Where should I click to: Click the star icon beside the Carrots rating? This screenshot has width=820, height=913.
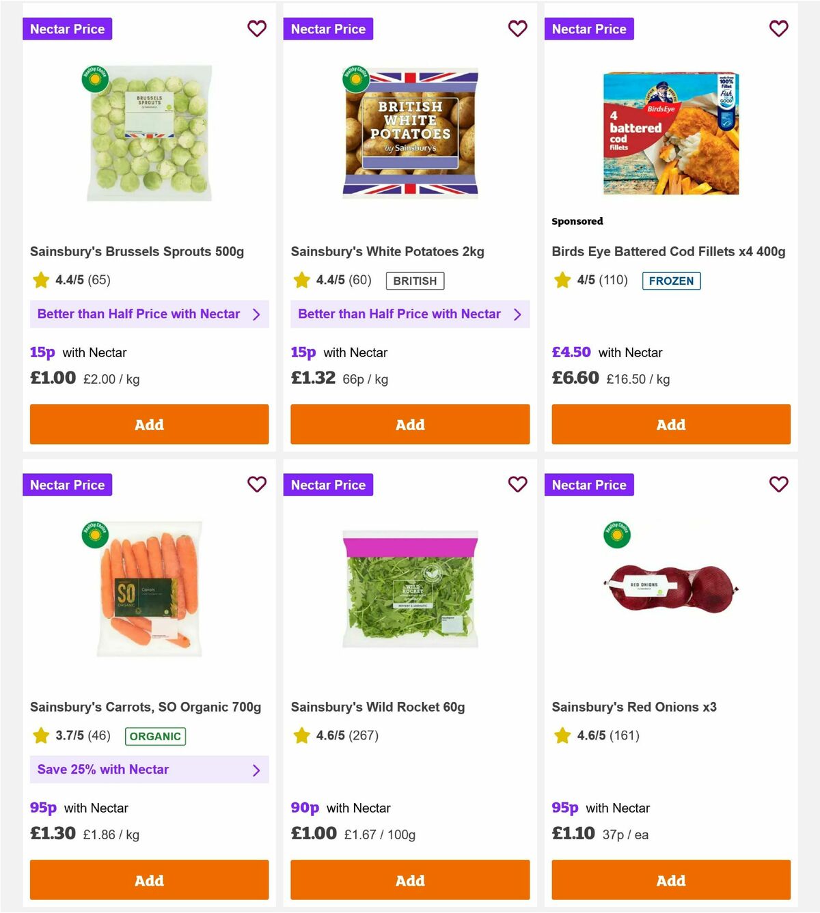click(40, 735)
